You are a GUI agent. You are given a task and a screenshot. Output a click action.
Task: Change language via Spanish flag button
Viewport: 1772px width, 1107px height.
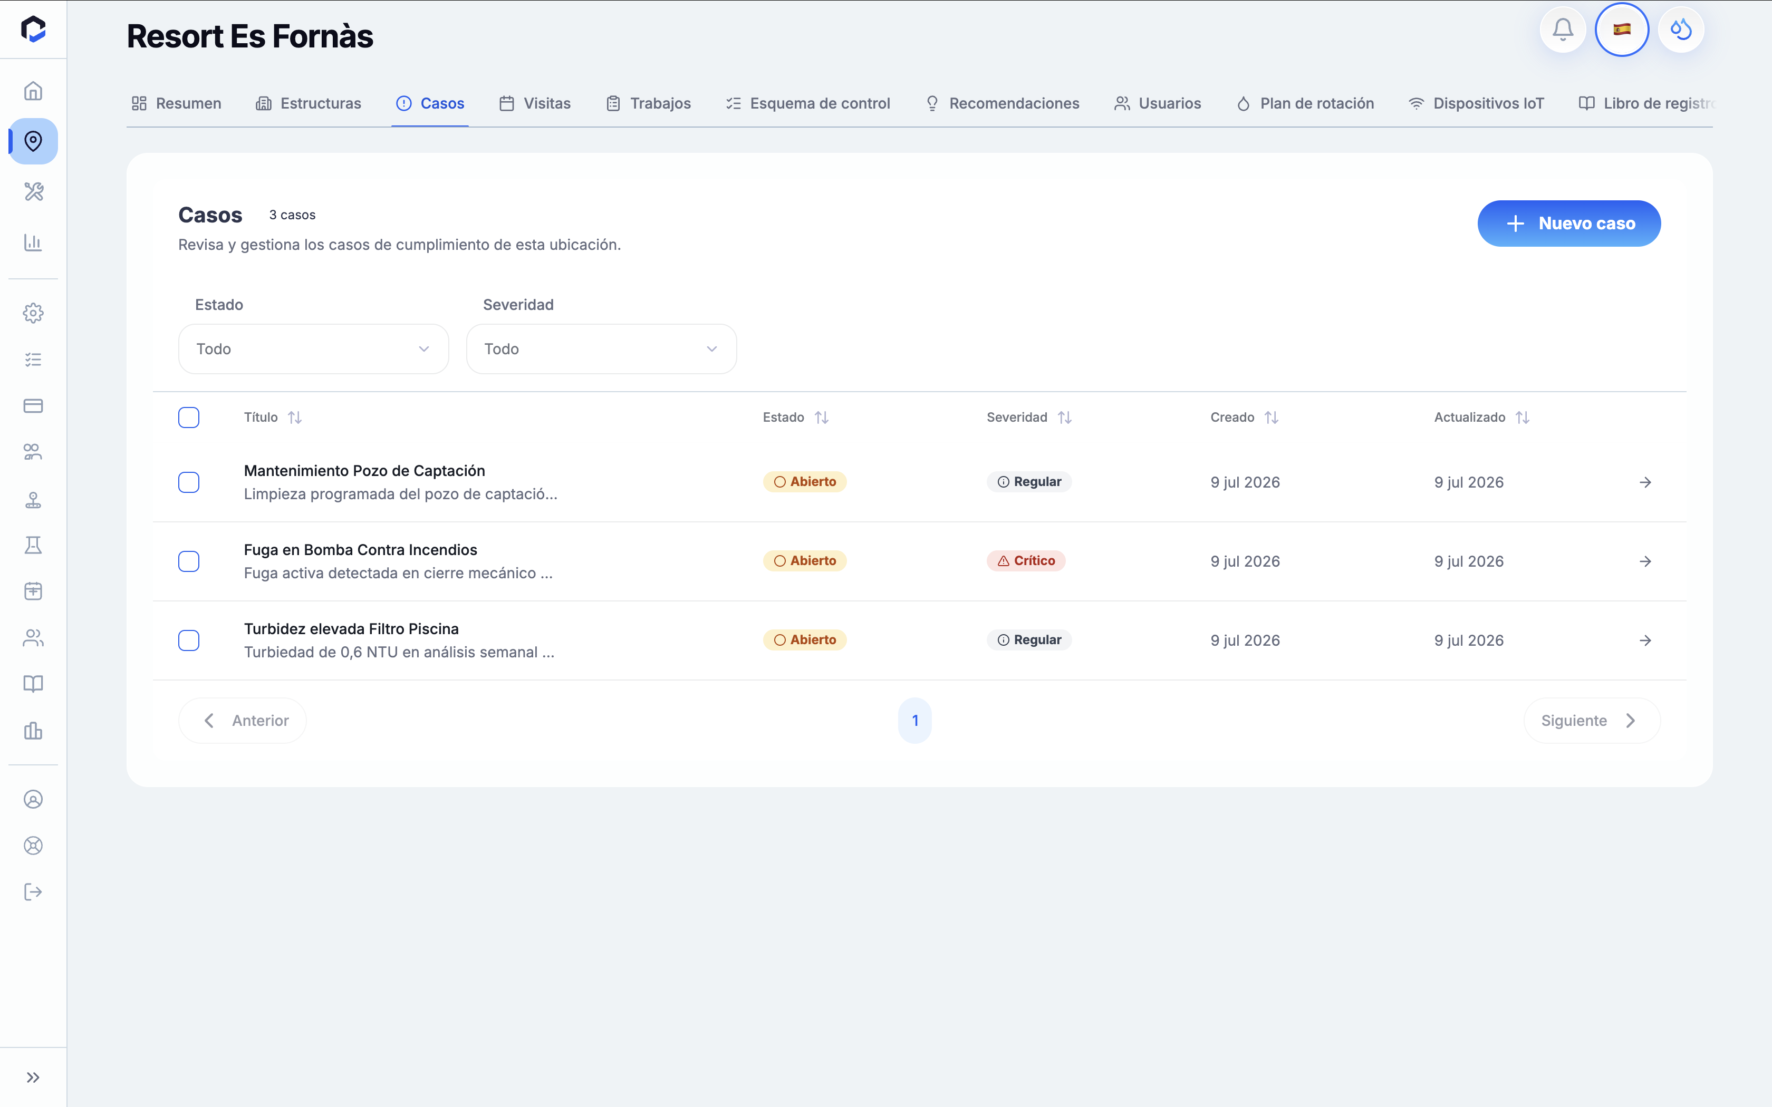coord(1622,30)
